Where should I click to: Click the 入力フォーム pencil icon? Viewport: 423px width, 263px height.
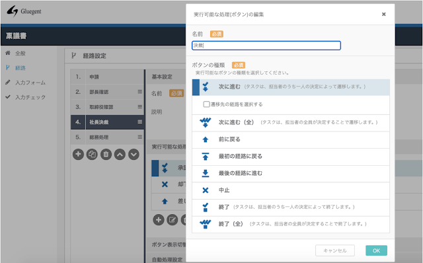pos(8,83)
